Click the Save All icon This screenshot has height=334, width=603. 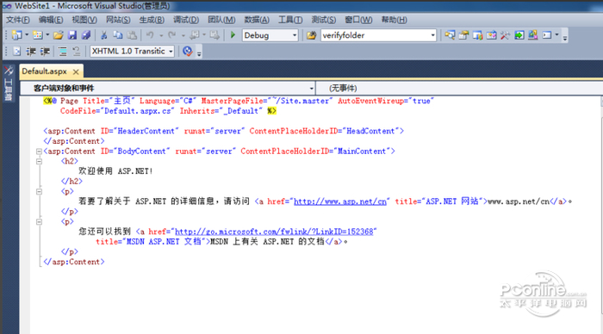coord(86,35)
